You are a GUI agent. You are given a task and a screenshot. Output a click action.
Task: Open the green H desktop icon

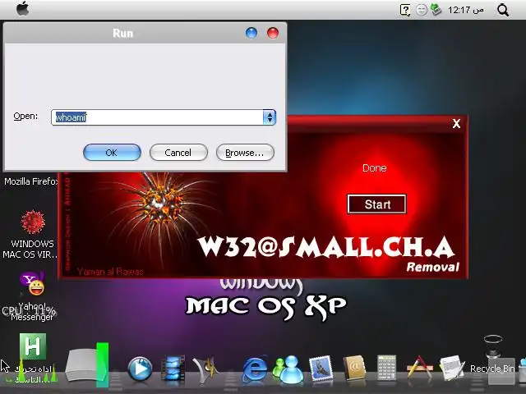33,346
